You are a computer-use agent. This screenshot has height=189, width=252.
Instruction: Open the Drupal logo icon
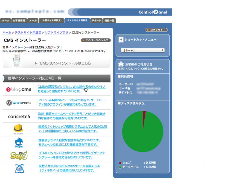click(19, 143)
